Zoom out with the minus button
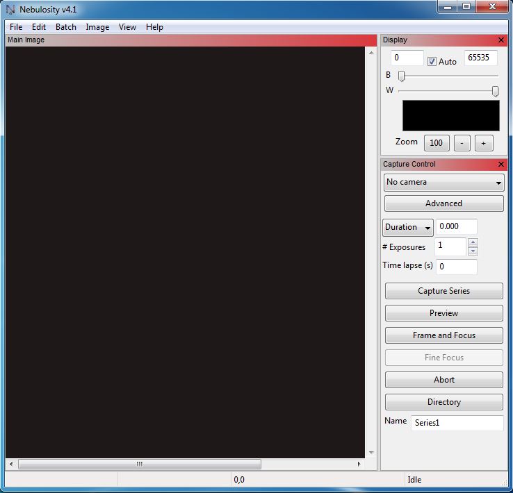Viewport: 513px width, 493px height. point(462,143)
